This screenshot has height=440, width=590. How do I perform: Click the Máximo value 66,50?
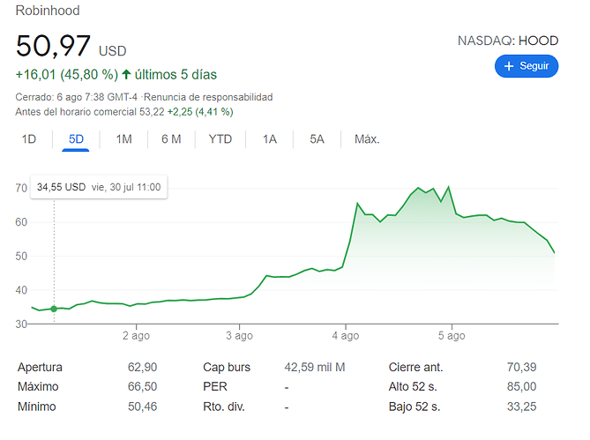click(142, 386)
